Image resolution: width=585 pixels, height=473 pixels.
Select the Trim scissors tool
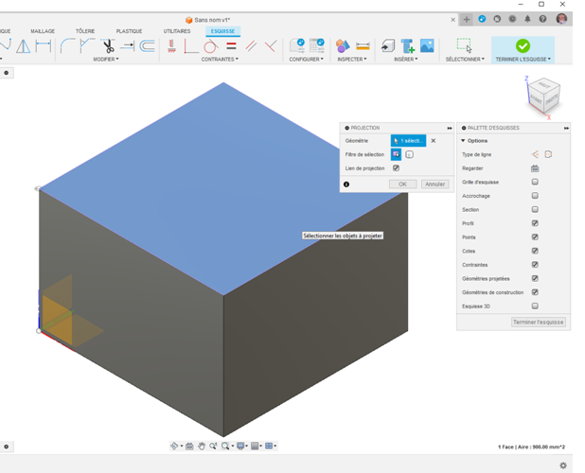tap(108, 46)
